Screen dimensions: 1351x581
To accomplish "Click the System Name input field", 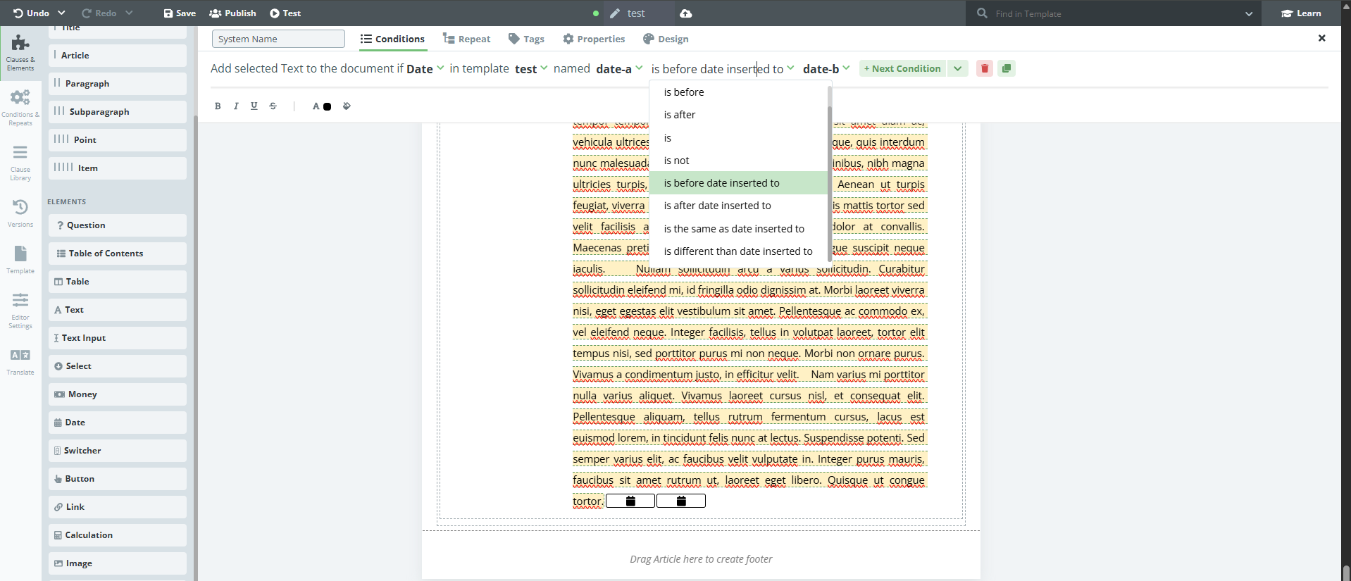I will (x=278, y=39).
